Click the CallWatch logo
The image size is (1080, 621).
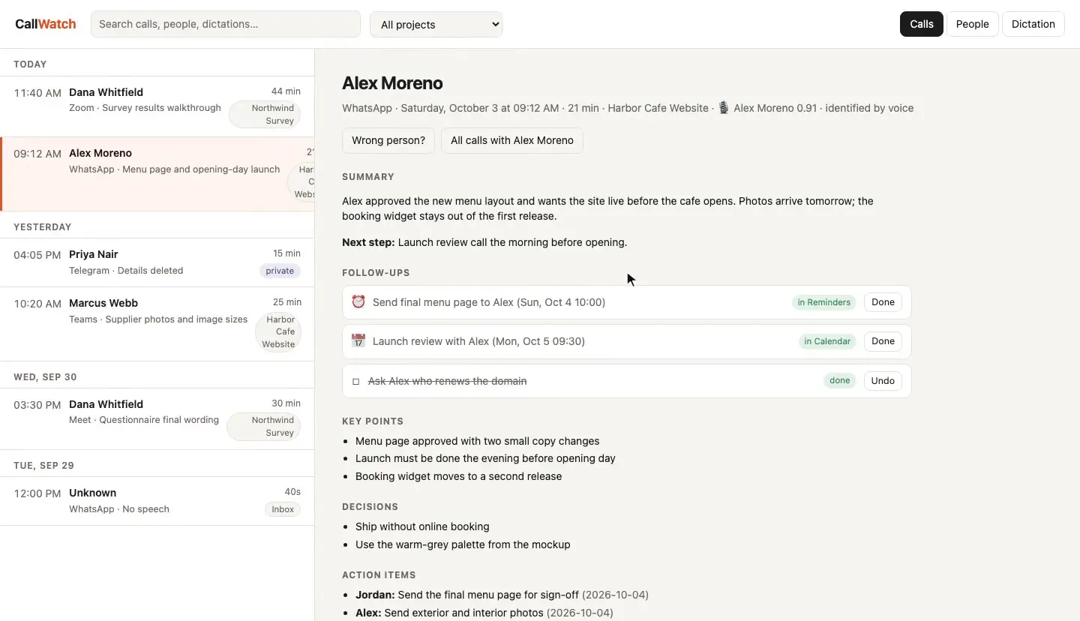[46, 24]
